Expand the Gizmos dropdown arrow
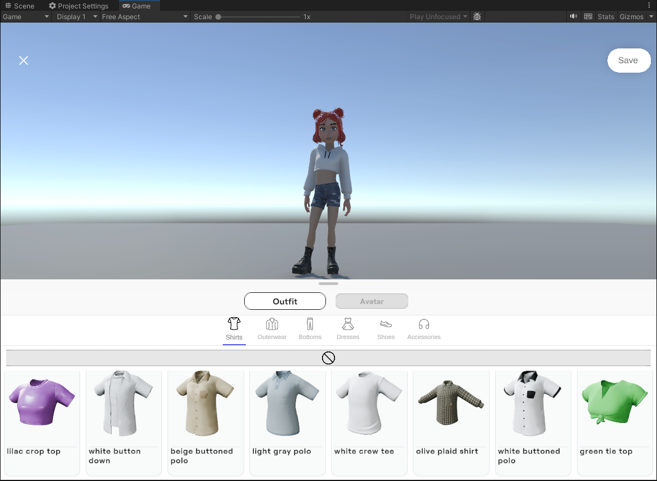 pos(651,16)
